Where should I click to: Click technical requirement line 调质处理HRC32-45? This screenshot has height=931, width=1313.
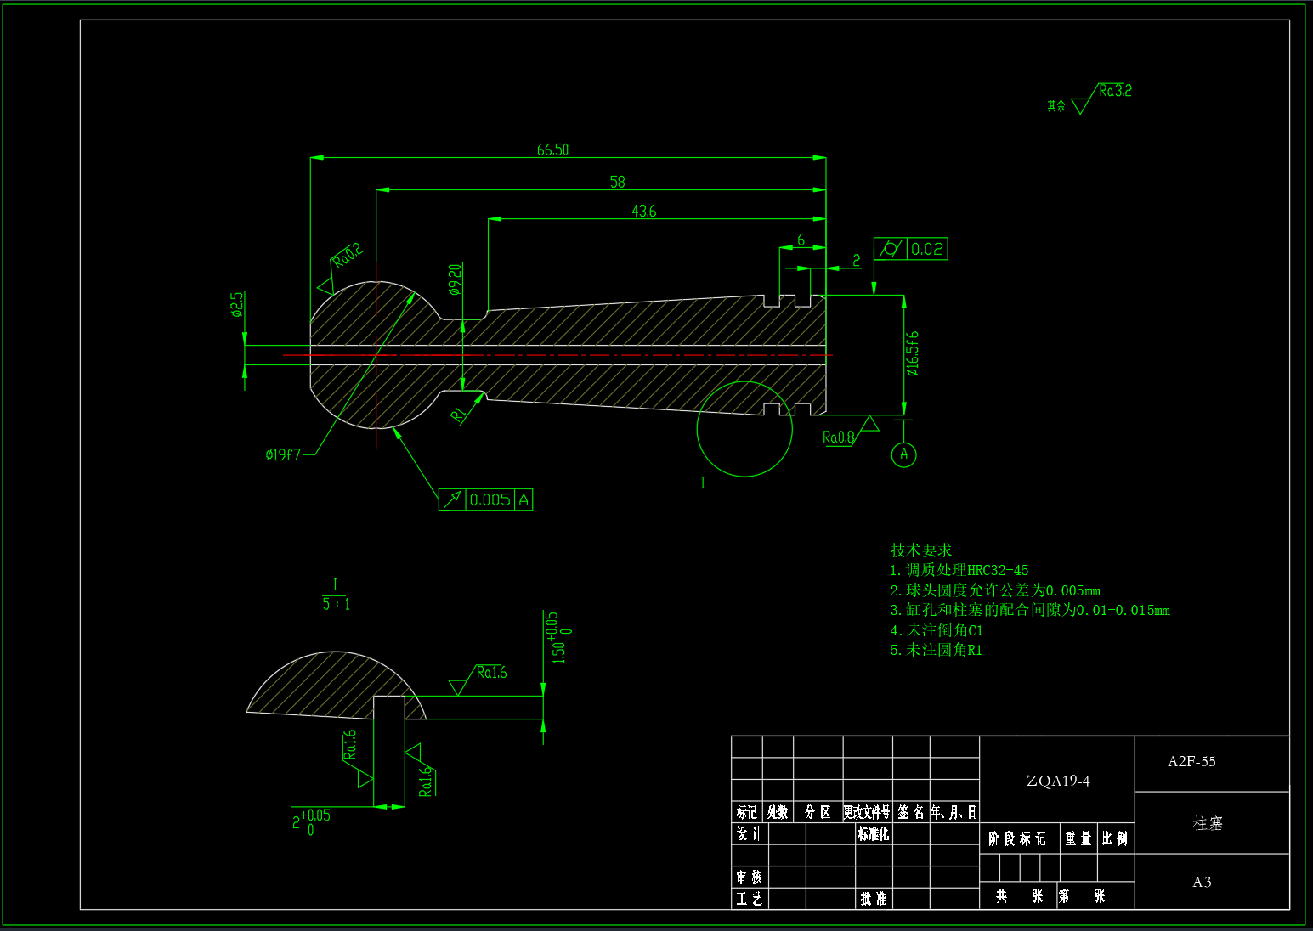960,570
